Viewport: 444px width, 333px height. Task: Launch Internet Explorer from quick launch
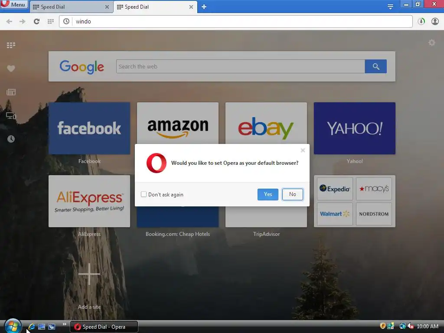(x=32, y=326)
